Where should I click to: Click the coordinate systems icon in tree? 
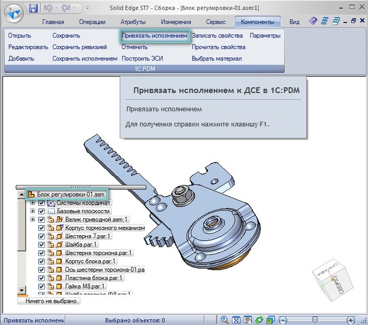[51, 203]
